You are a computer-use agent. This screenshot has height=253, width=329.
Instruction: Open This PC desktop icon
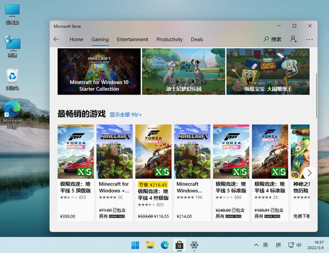12,14
